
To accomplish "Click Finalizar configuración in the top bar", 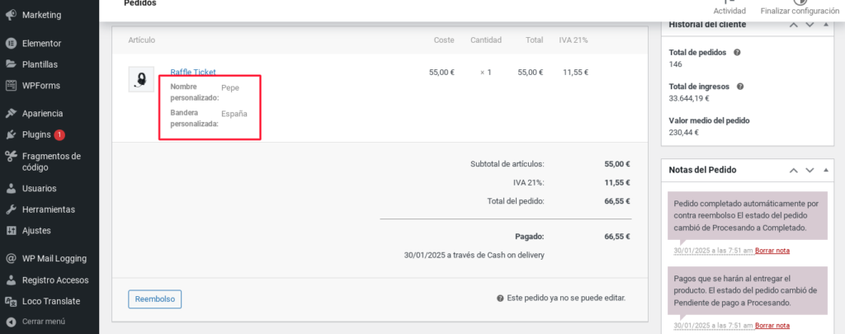I will coord(800,7).
